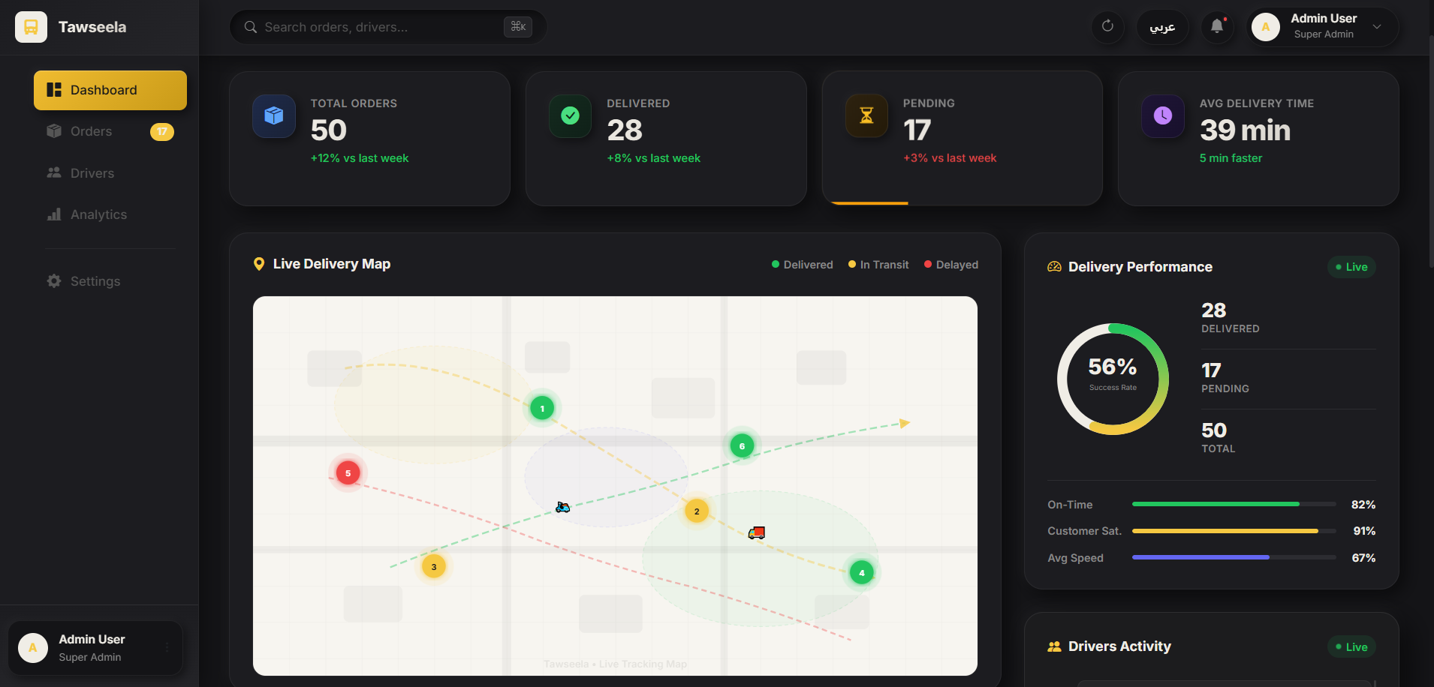The width and height of the screenshot is (1434, 687).
Task: Click the Live Delivery Map pin icon
Action: click(259, 264)
